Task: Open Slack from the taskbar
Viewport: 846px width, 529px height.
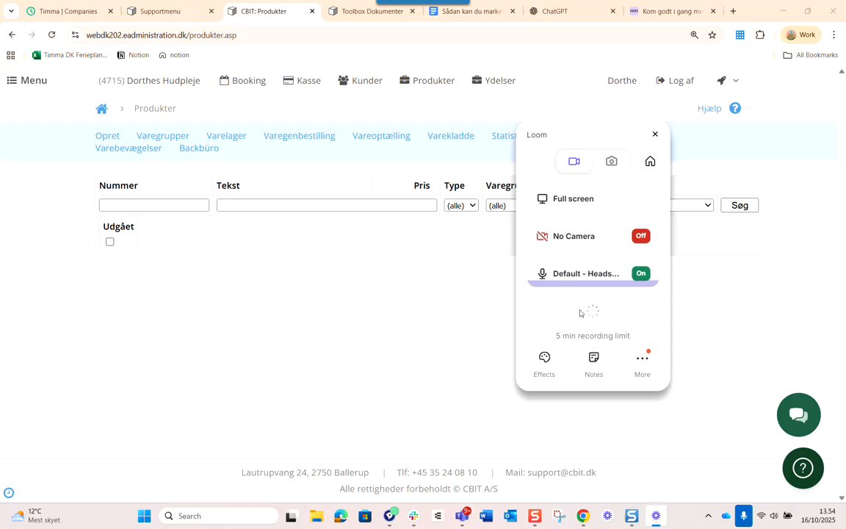Action: pos(414,516)
